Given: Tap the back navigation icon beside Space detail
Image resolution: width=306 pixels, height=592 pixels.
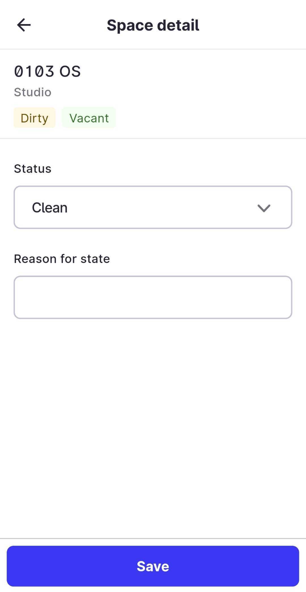Looking at the screenshot, I should 23,25.
